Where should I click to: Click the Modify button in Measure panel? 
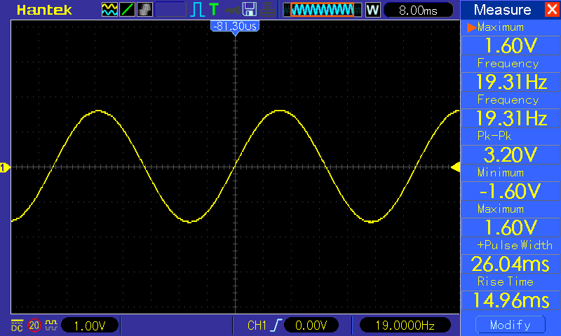click(511, 325)
